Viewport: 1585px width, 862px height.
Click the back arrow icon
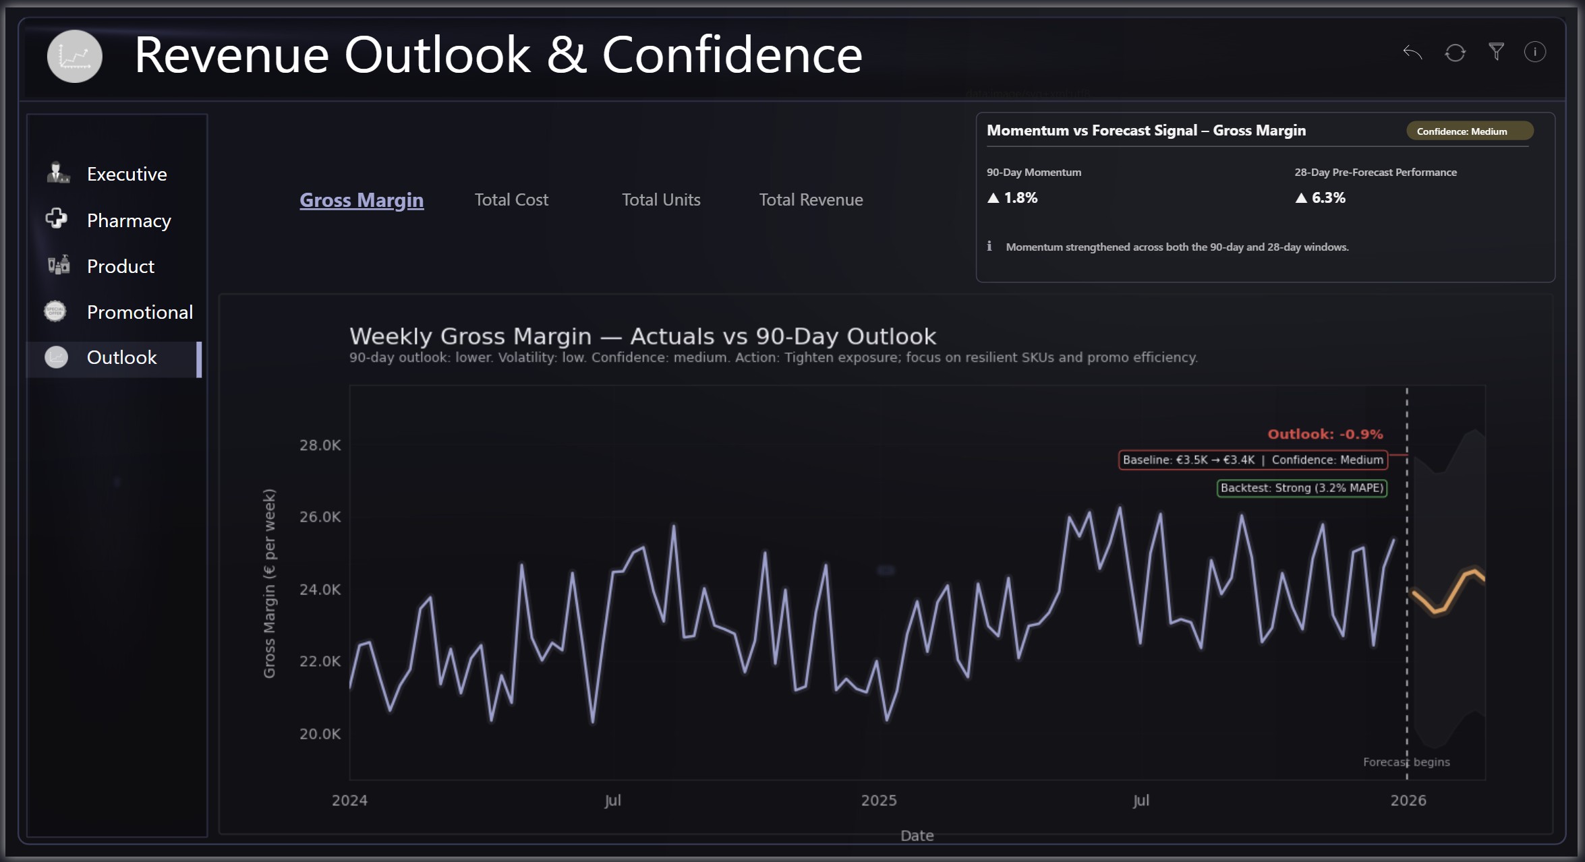(x=1412, y=53)
